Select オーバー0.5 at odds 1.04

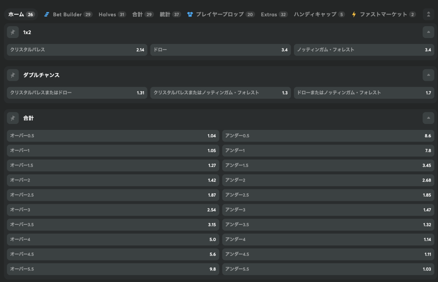point(113,136)
